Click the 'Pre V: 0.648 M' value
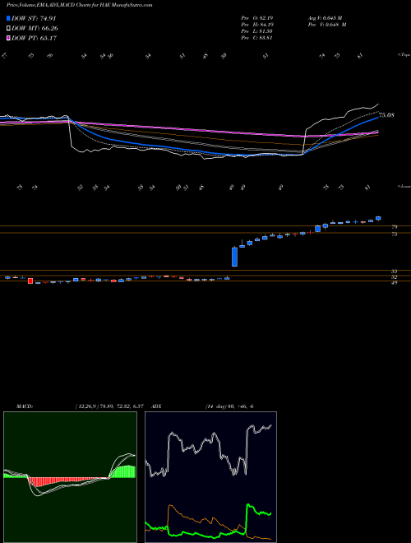Image resolution: width=411 pixels, height=543 pixels. pyautogui.click(x=327, y=25)
